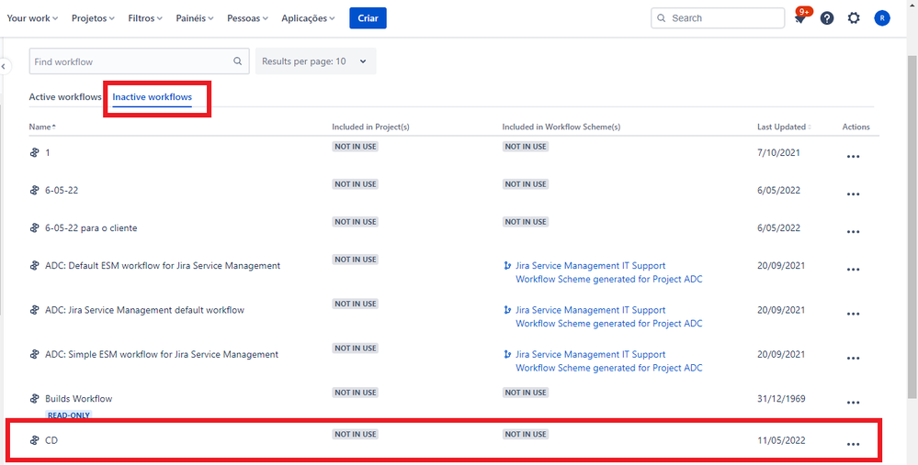The height and width of the screenshot is (465, 918).
Task: Open the notifications bell icon
Action: tap(799, 18)
